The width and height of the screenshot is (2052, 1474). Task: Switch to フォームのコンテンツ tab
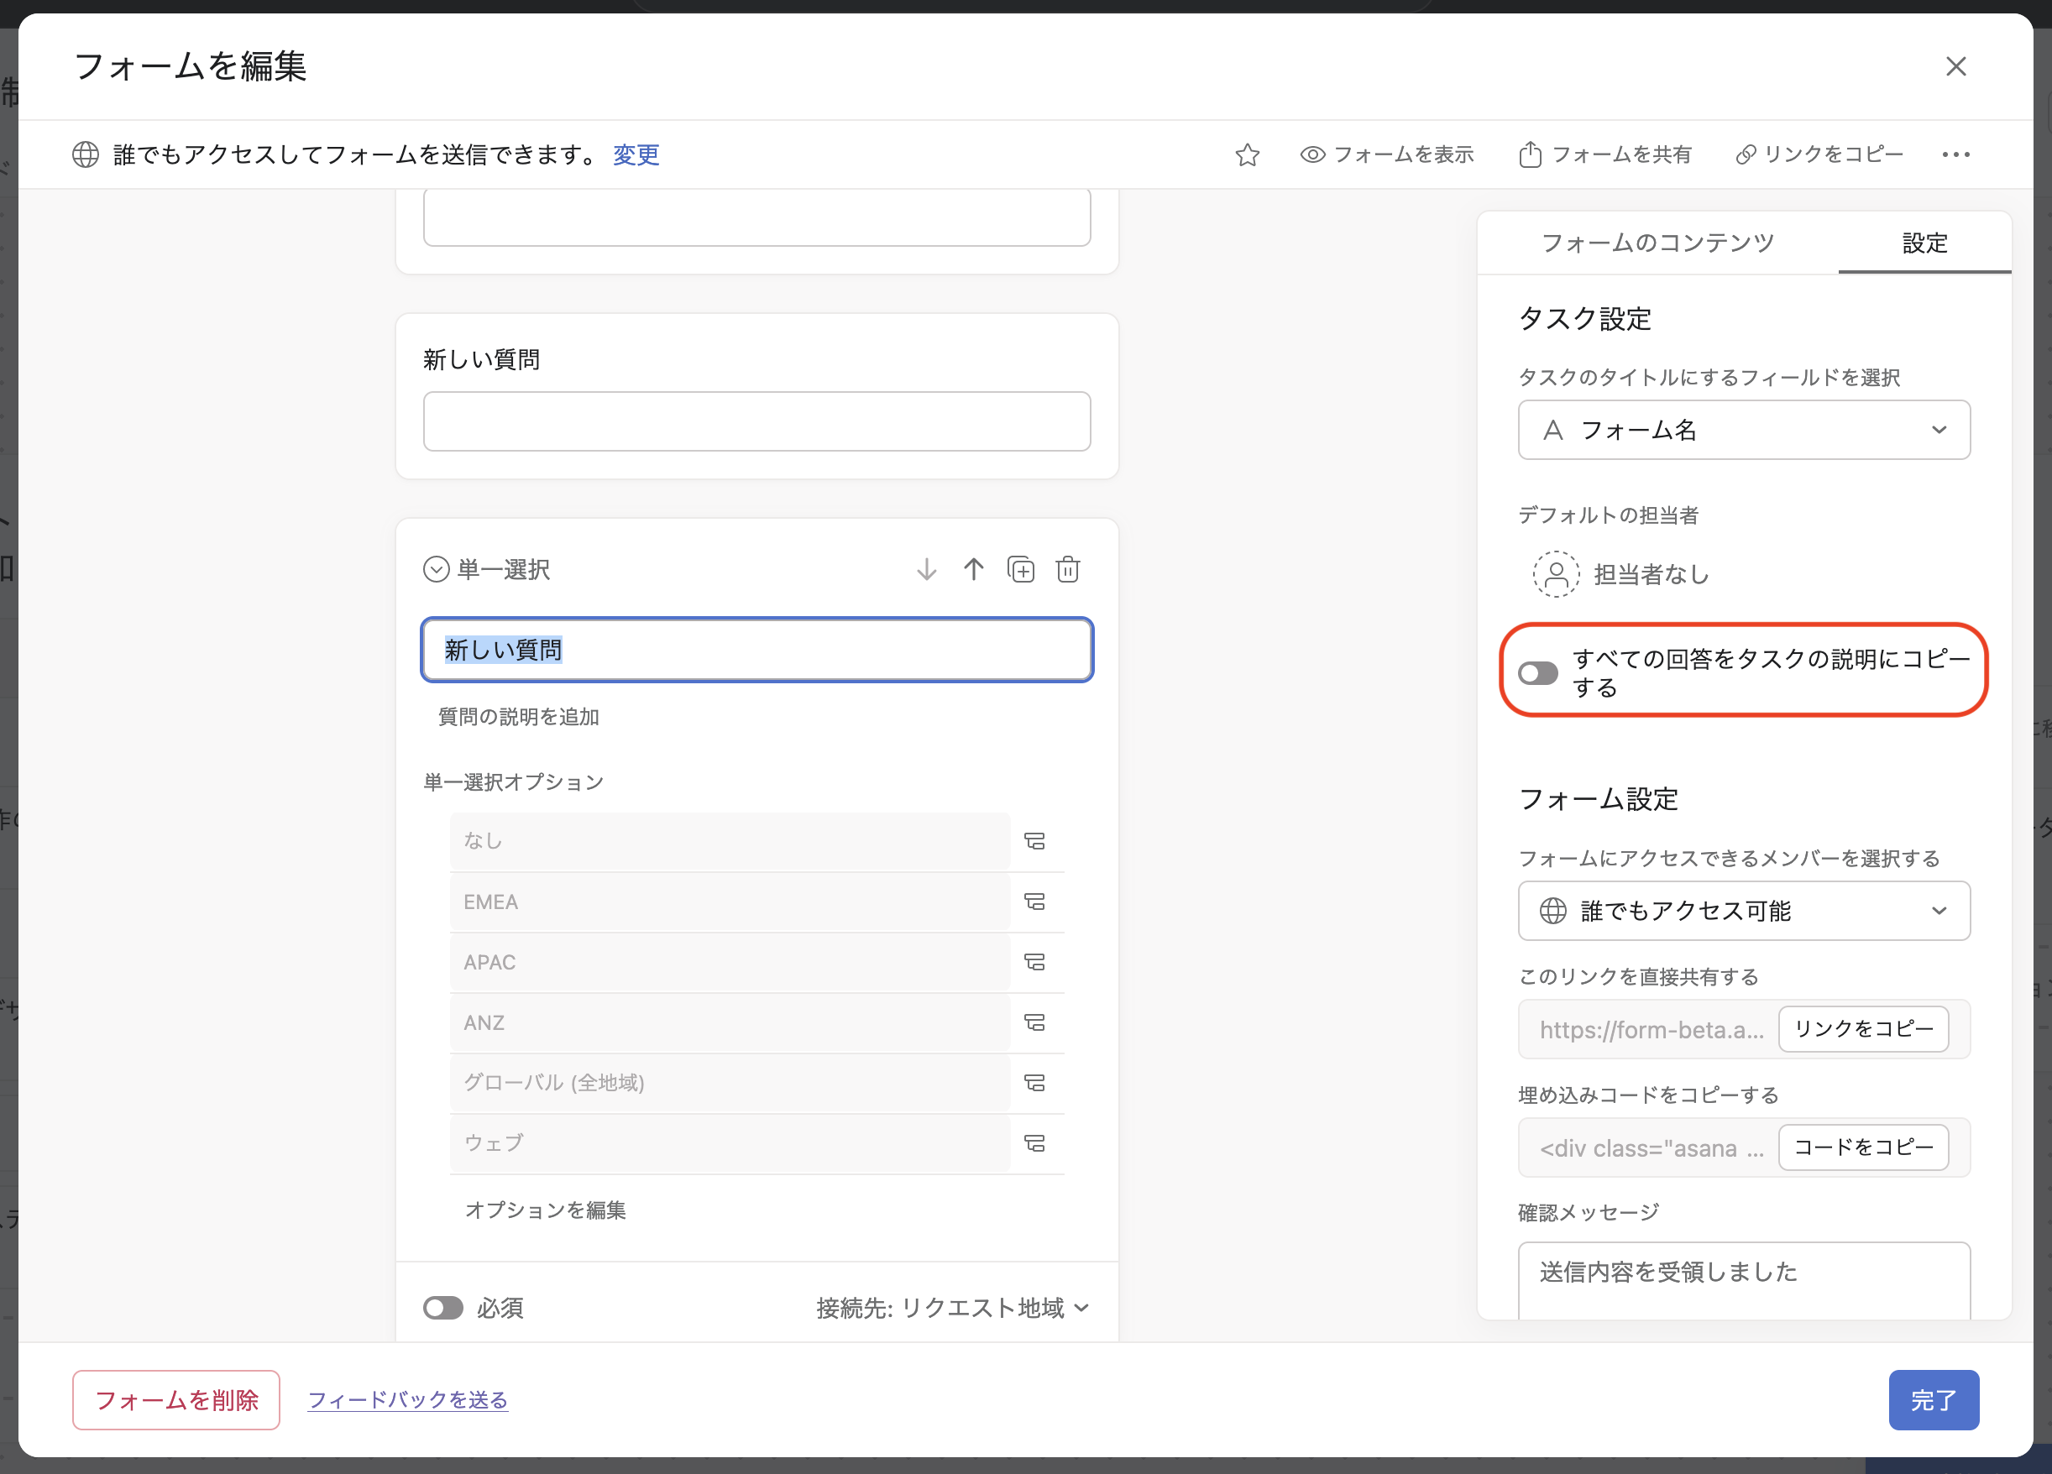pos(1657,243)
